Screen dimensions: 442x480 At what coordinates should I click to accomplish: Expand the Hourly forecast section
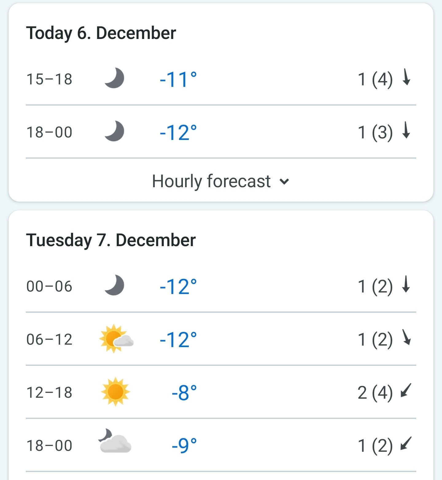pyautogui.click(x=221, y=181)
